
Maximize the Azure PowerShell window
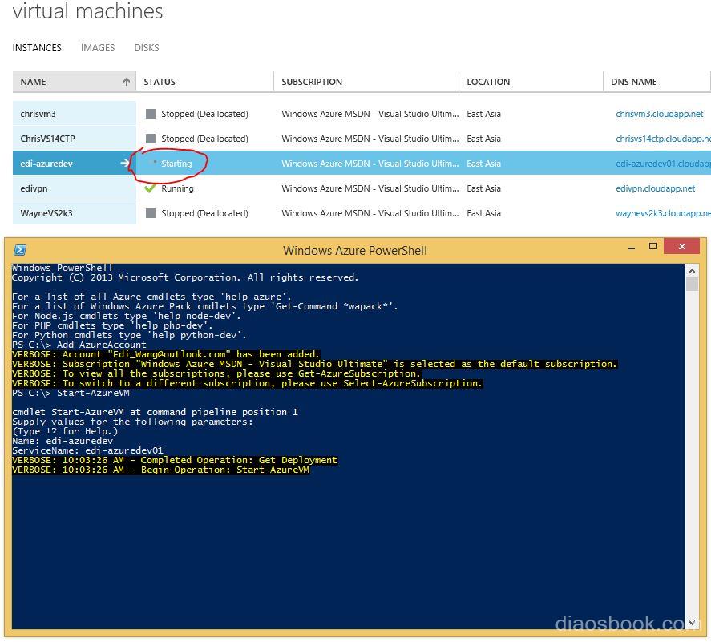[x=653, y=246]
